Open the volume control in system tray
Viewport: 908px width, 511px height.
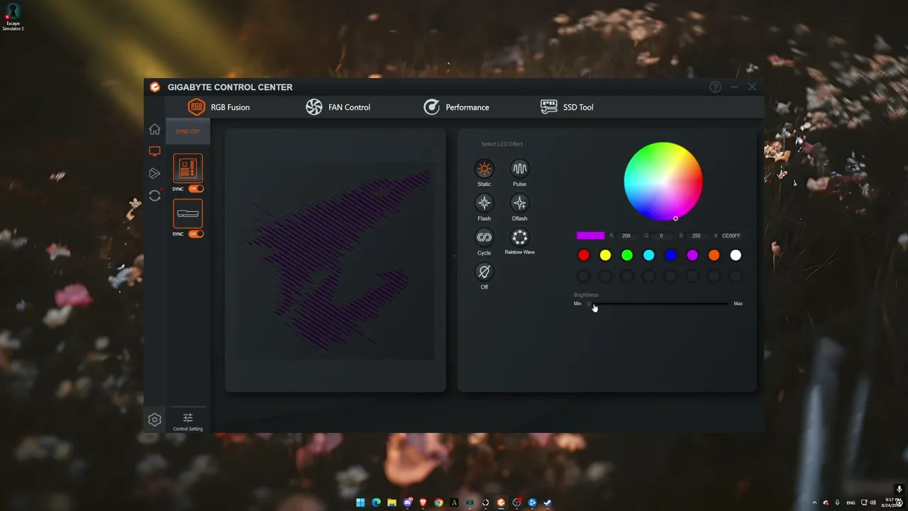873,502
